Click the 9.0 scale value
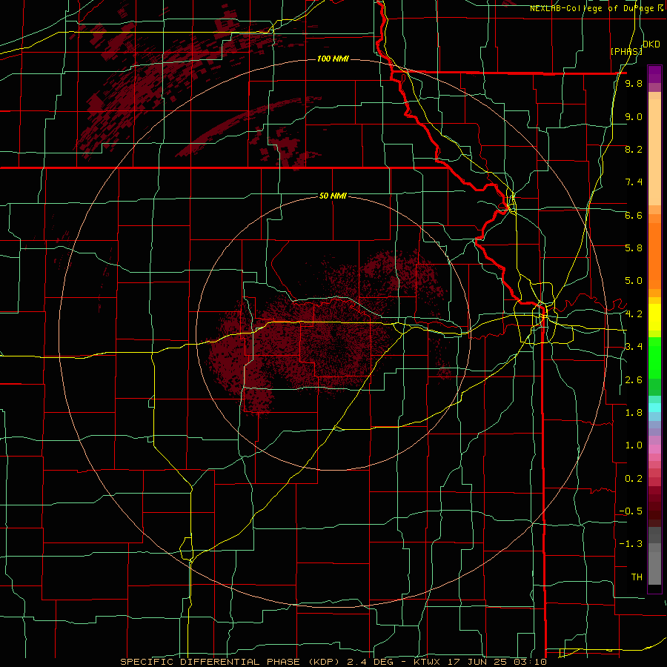The image size is (667, 667). 634,116
